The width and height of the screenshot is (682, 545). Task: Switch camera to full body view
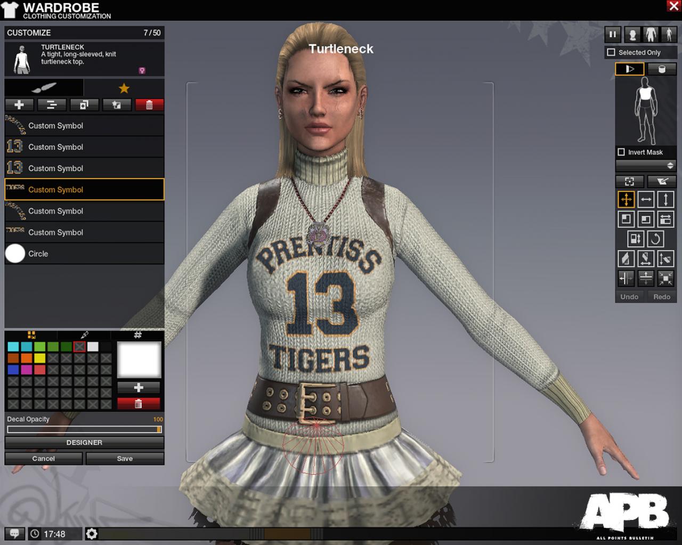(x=669, y=35)
